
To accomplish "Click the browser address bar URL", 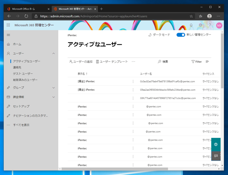I will pyautogui.click(x=93, y=16).
